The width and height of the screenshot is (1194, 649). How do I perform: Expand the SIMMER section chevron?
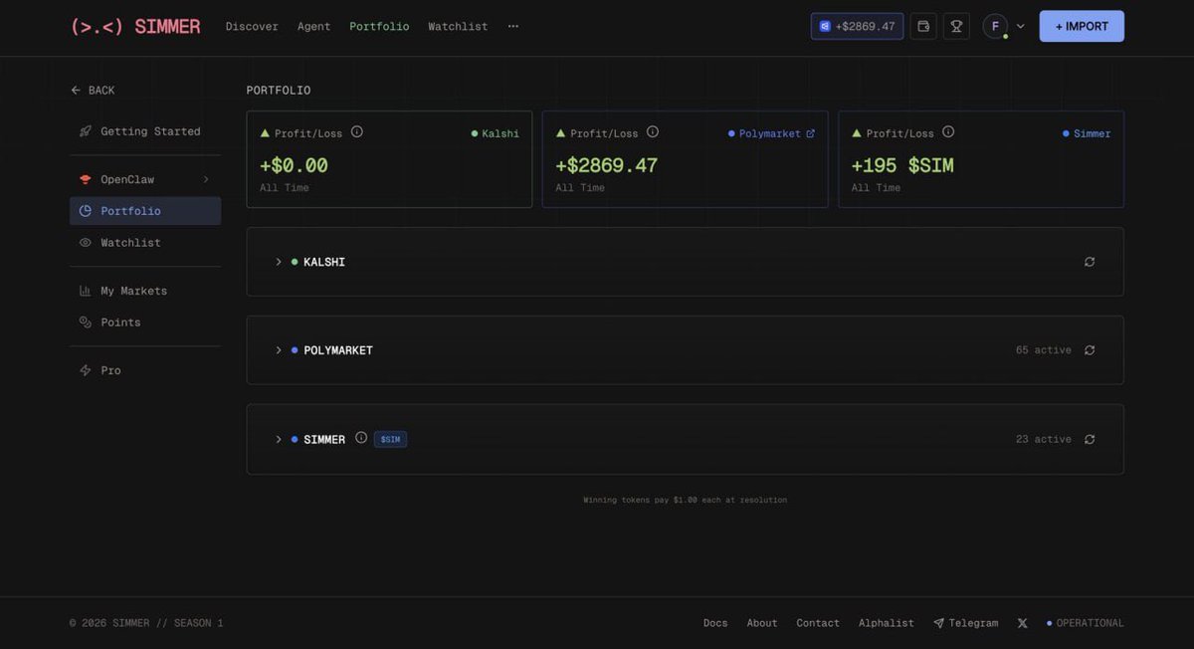(x=279, y=439)
